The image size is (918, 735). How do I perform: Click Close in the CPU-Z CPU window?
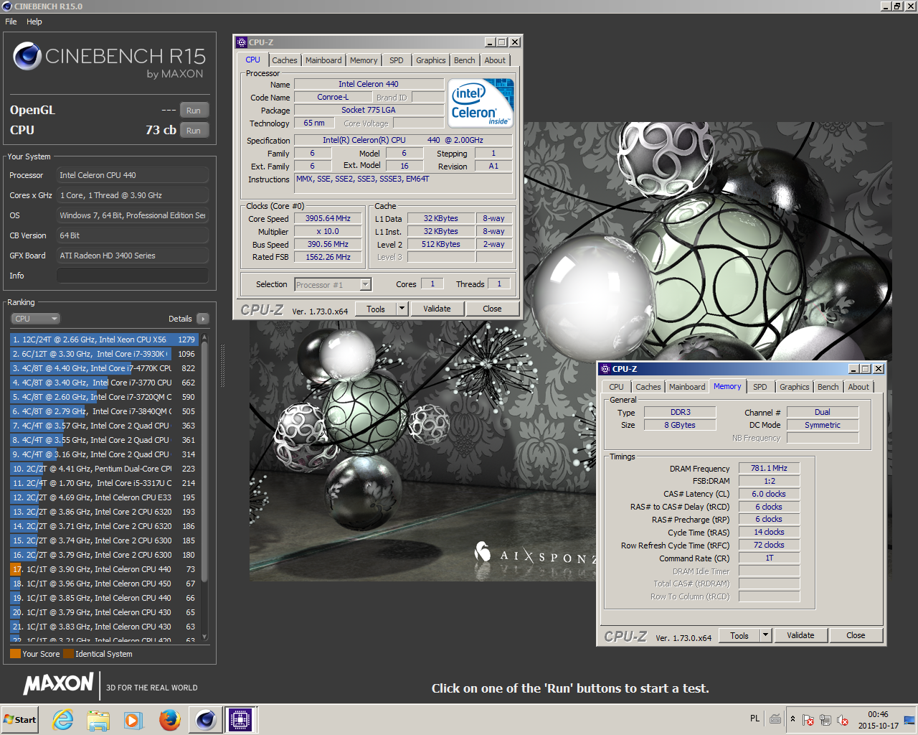click(x=492, y=309)
